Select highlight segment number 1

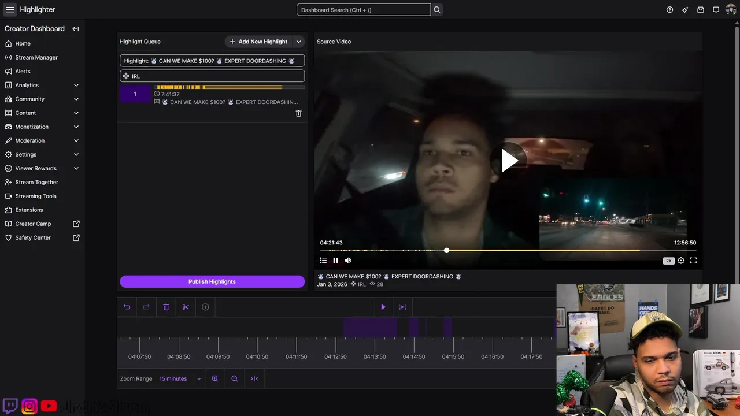tap(135, 94)
